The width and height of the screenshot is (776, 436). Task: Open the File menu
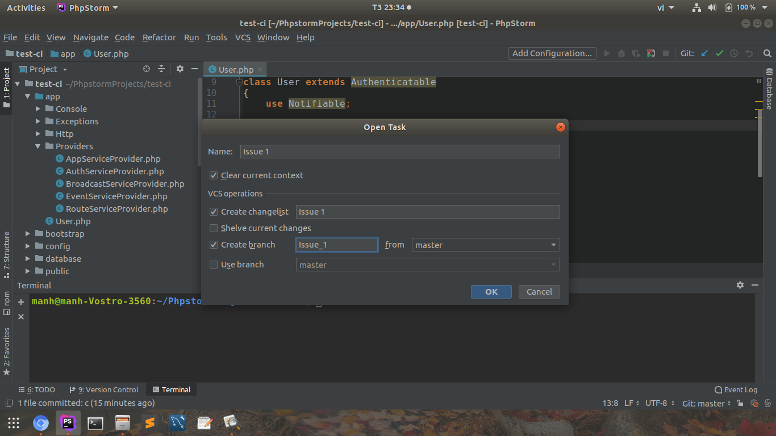(x=10, y=37)
